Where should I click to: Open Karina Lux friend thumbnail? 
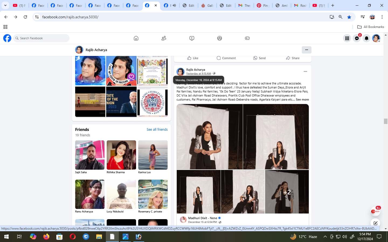click(x=153, y=155)
